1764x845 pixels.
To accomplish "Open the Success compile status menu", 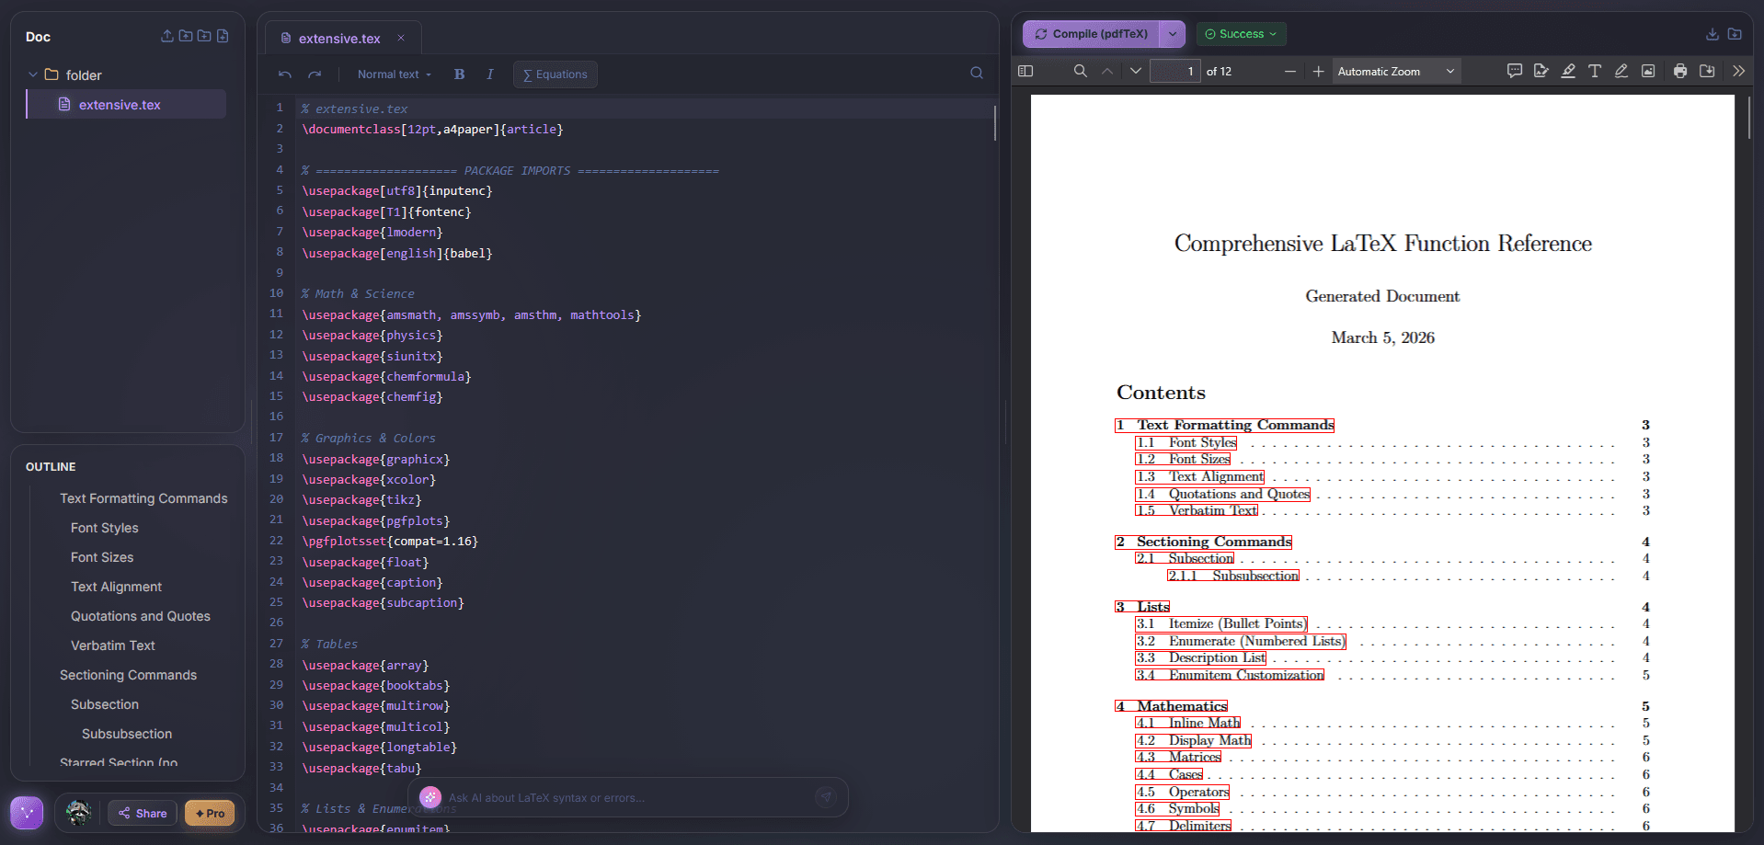I will 1241,34.
